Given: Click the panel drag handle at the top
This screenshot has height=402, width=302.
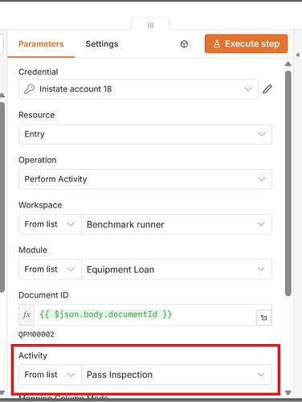Looking at the screenshot, I should [150, 25].
